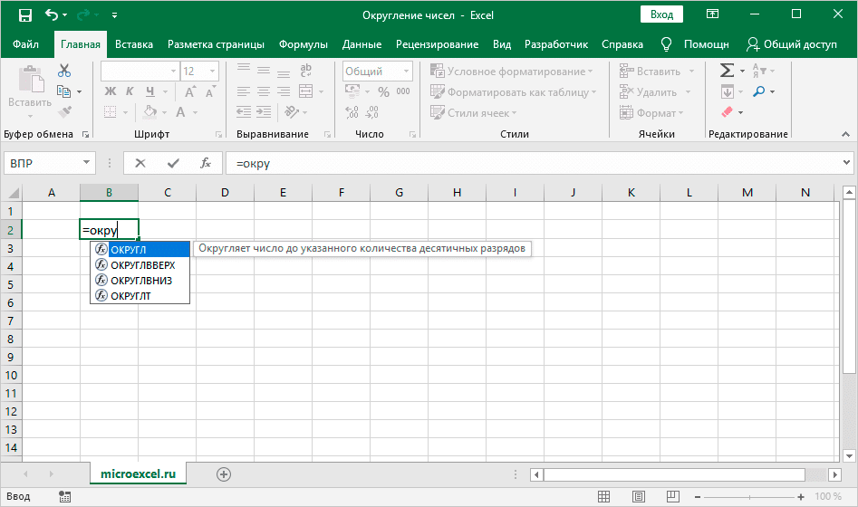Open Insert Function dialog via fx icon
858x507 pixels.
[x=206, y=163]
